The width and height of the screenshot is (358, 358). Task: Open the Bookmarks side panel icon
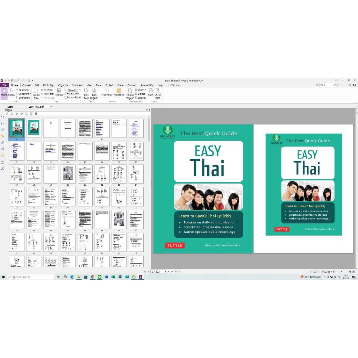(x=2, y=117)
